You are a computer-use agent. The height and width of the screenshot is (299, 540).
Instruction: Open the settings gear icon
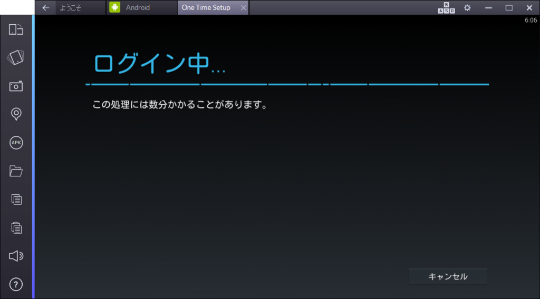tap(467, 7)
